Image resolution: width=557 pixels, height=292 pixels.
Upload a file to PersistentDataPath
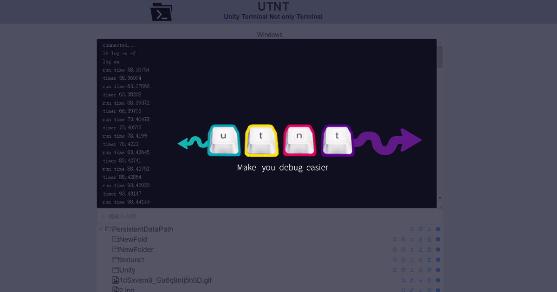pos(429,229)
